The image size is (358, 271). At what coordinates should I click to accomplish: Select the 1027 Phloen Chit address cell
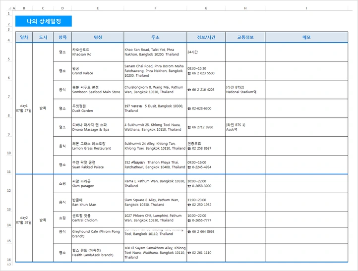tap(155, 219)
